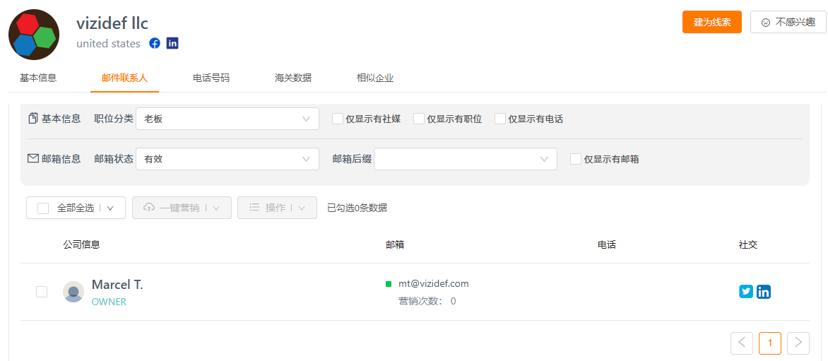
Task: Open the 相似企业 tab
Action: click(375, 78)
